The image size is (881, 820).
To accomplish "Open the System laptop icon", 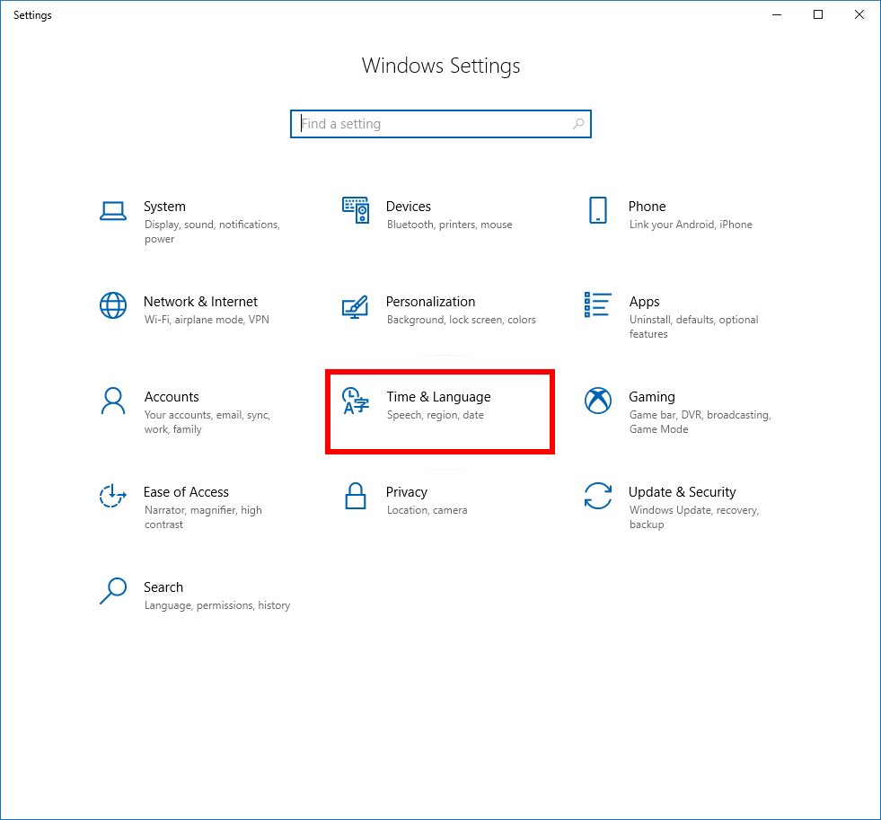I will coord(113,211).
